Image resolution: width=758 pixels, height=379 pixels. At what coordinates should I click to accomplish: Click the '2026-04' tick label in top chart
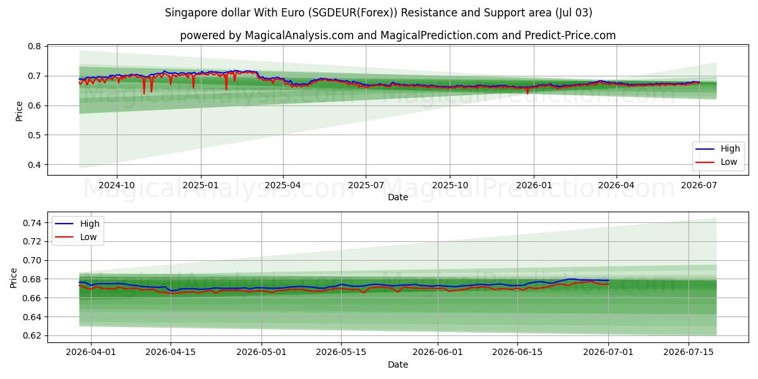[x=617, y=185]
